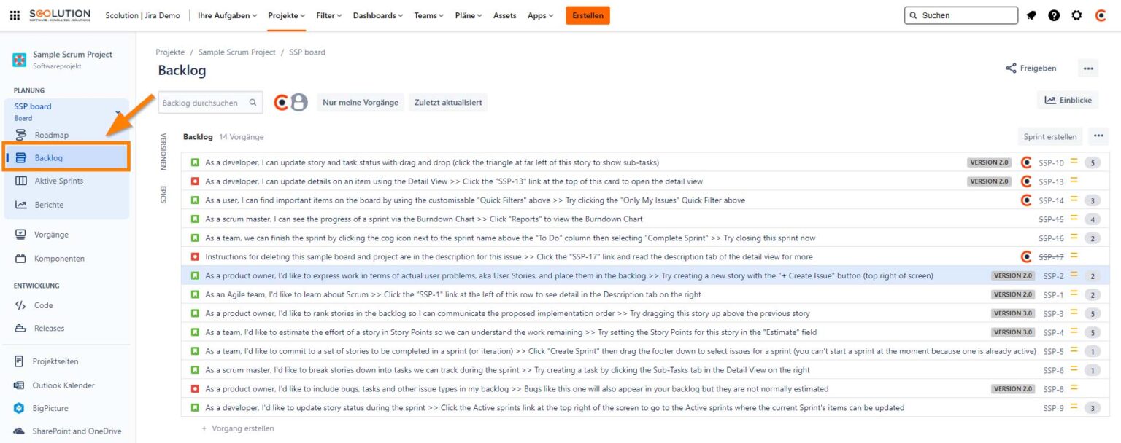This screenshot has width=1121, height=443.
Task: Open Berichte in the sidebar
Action: coord(49,205)
